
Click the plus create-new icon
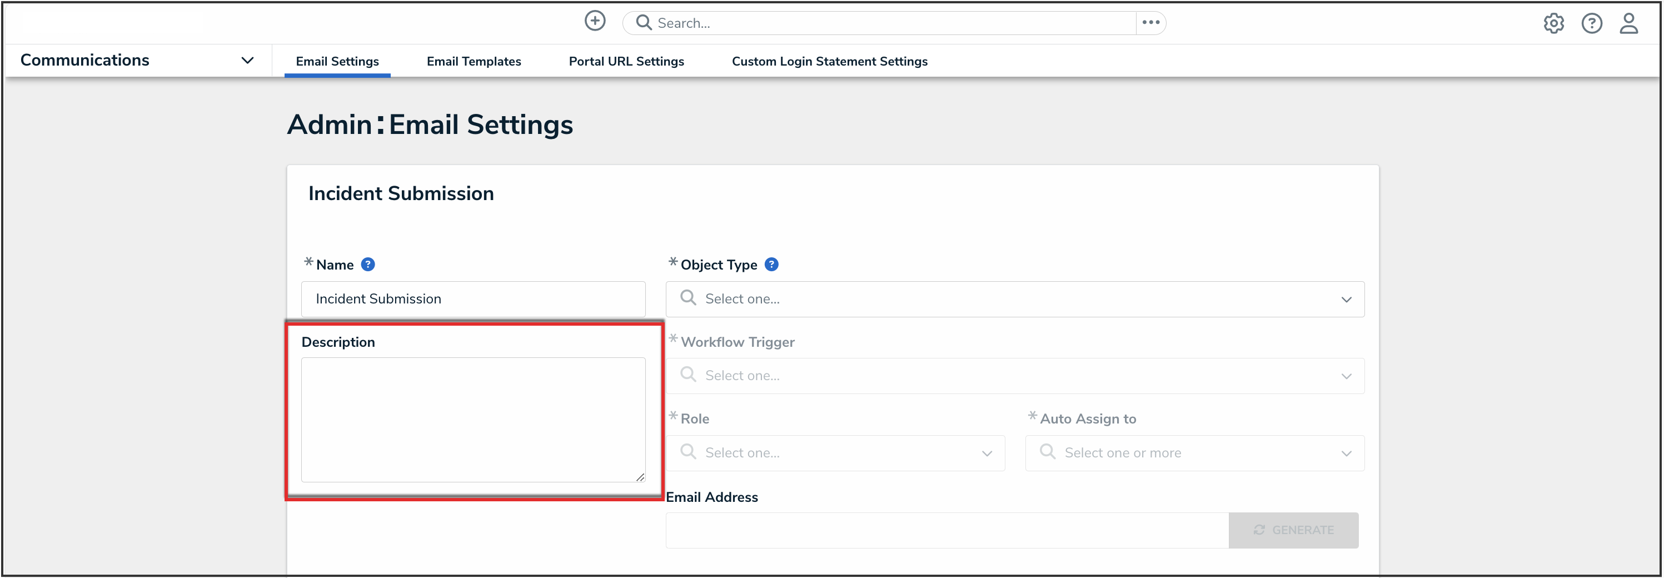pyautogui.click(x=594, y=21)
